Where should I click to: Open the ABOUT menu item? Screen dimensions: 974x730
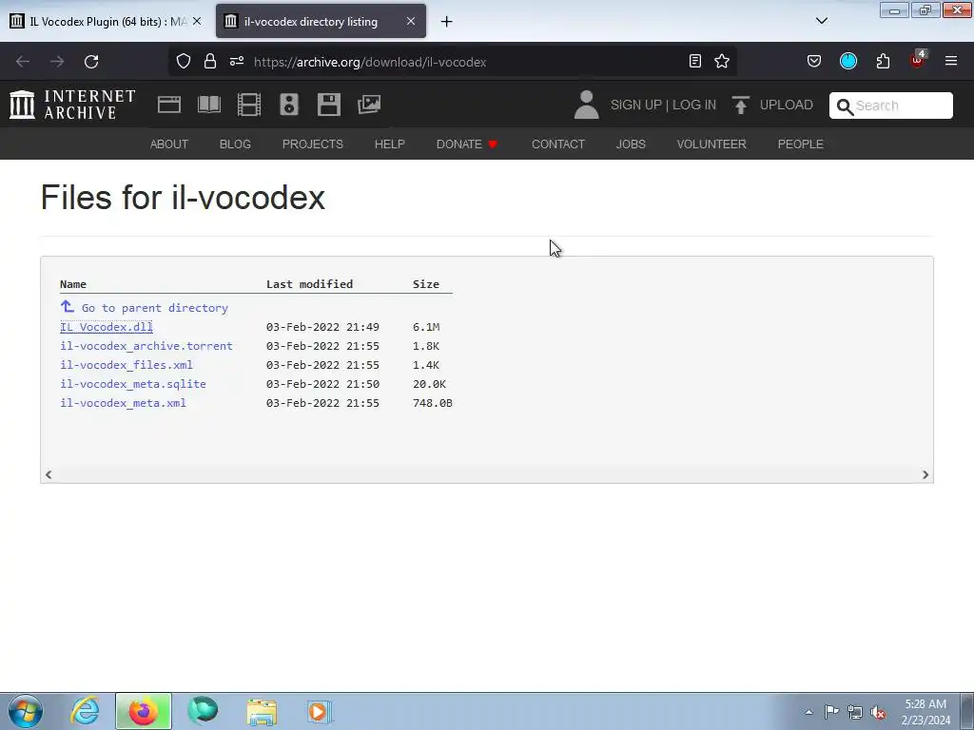(x=169, y=144)
